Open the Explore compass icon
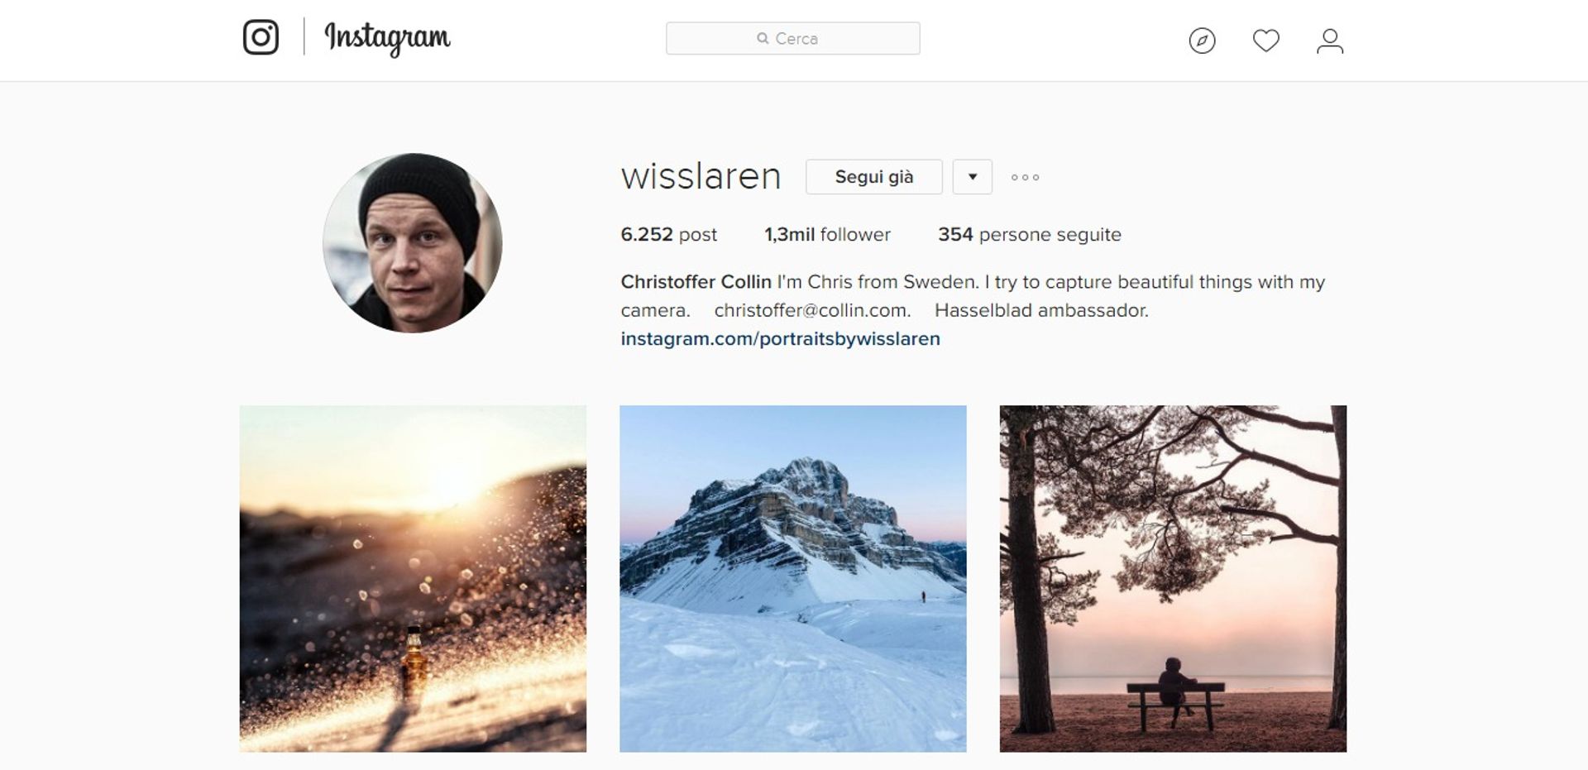The width and height of the screenshot is (1588, 770). pyautogui.click(x=1202, y=41)
